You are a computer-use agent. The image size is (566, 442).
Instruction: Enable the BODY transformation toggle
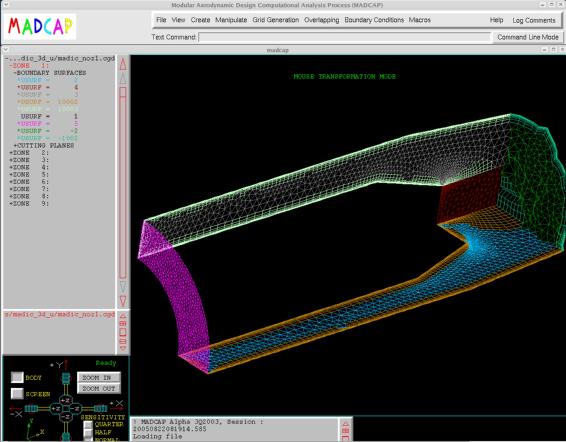17,378
